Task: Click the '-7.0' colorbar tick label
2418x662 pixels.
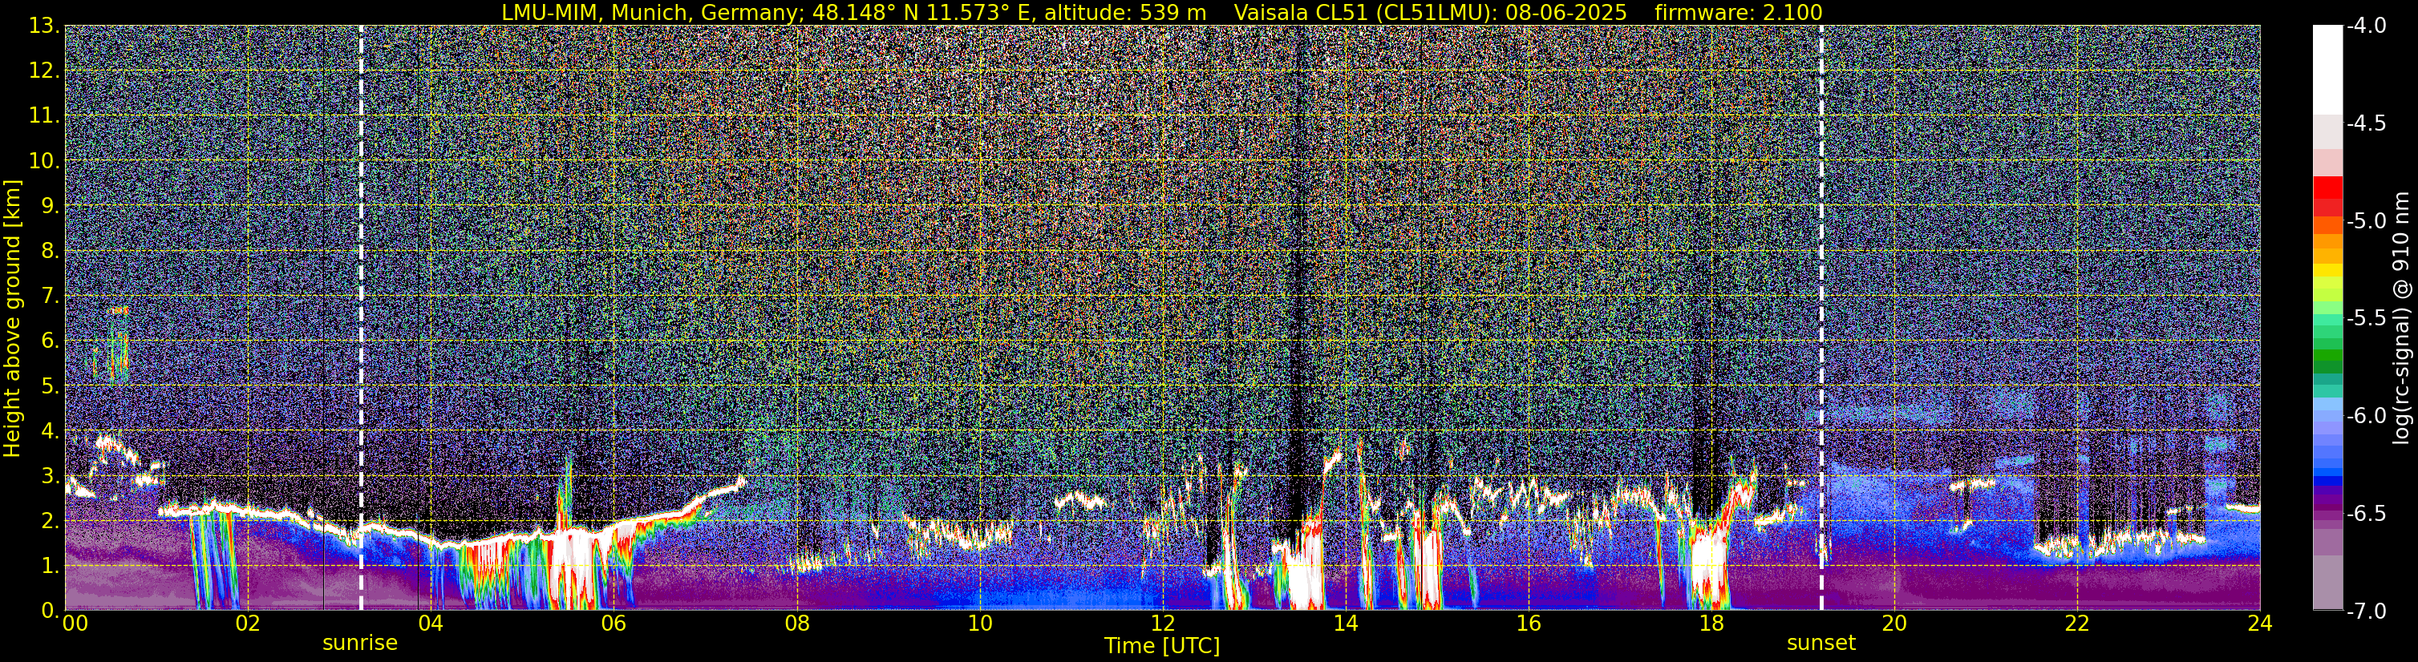Action: point(2365,612)
